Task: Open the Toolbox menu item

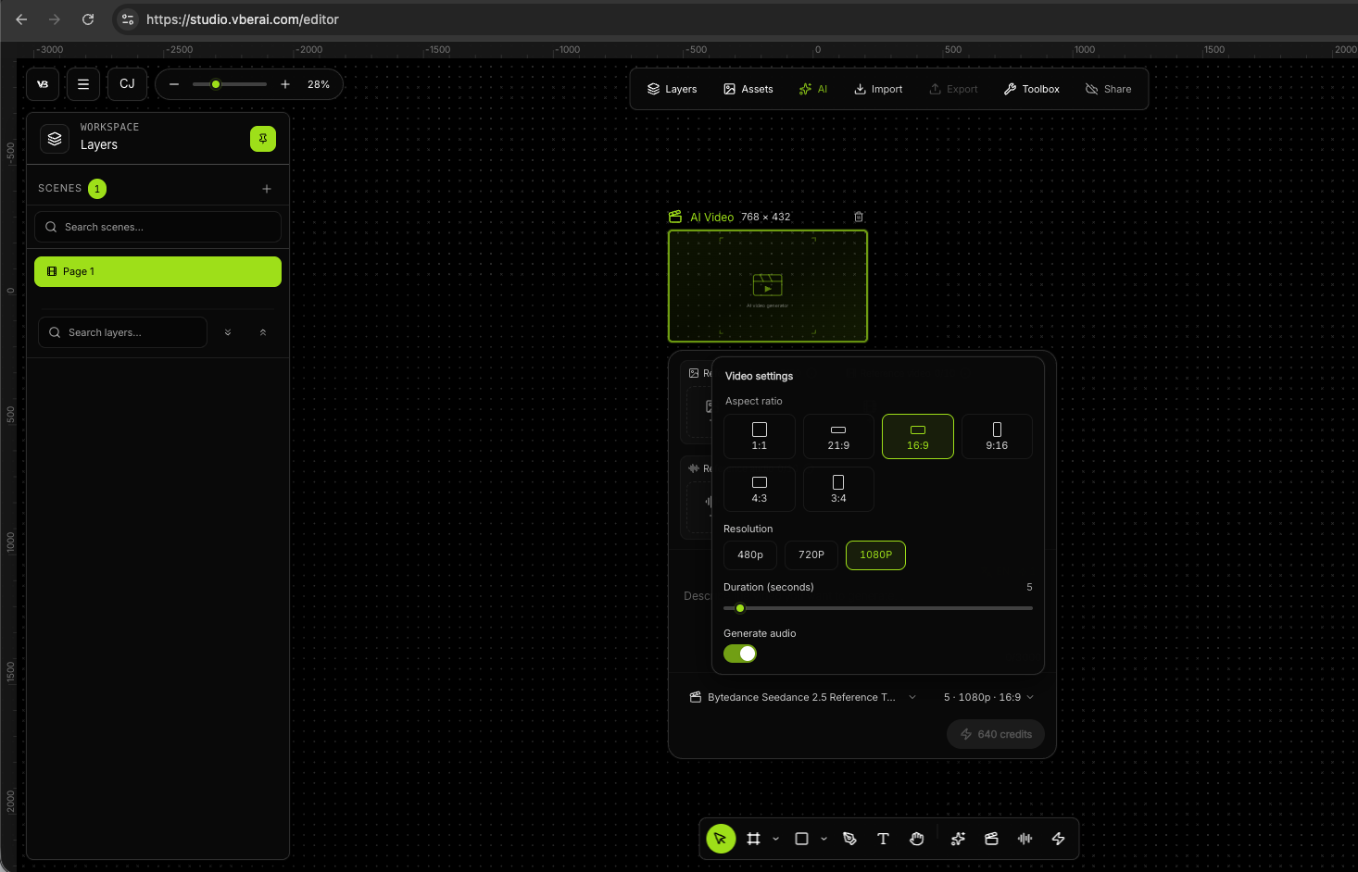Action: [x=1031, y=89]
